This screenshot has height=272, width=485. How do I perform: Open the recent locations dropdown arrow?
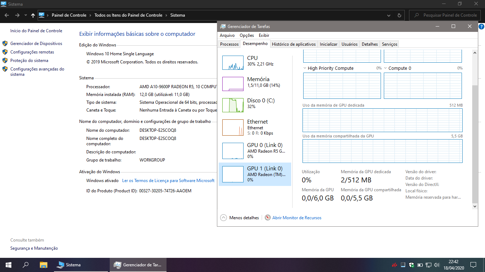coord(26,15)
